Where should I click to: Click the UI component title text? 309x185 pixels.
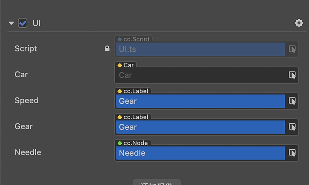click(37, 23)
